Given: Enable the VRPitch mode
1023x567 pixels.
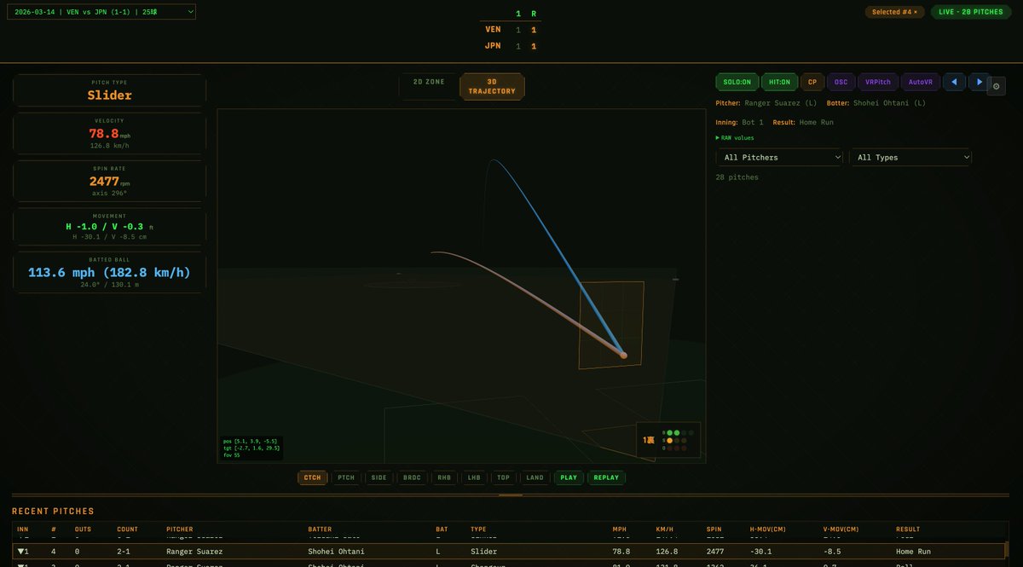Looking at the screenshot, I should 878,82.
